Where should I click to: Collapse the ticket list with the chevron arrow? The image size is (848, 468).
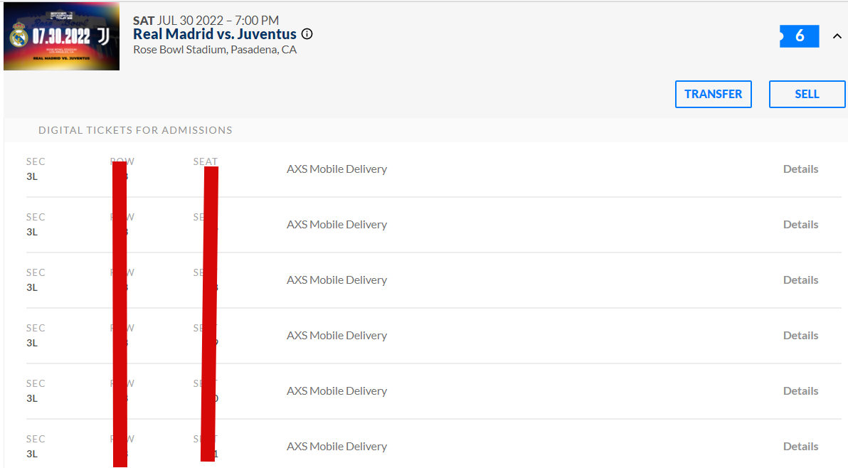coord(837,36)
